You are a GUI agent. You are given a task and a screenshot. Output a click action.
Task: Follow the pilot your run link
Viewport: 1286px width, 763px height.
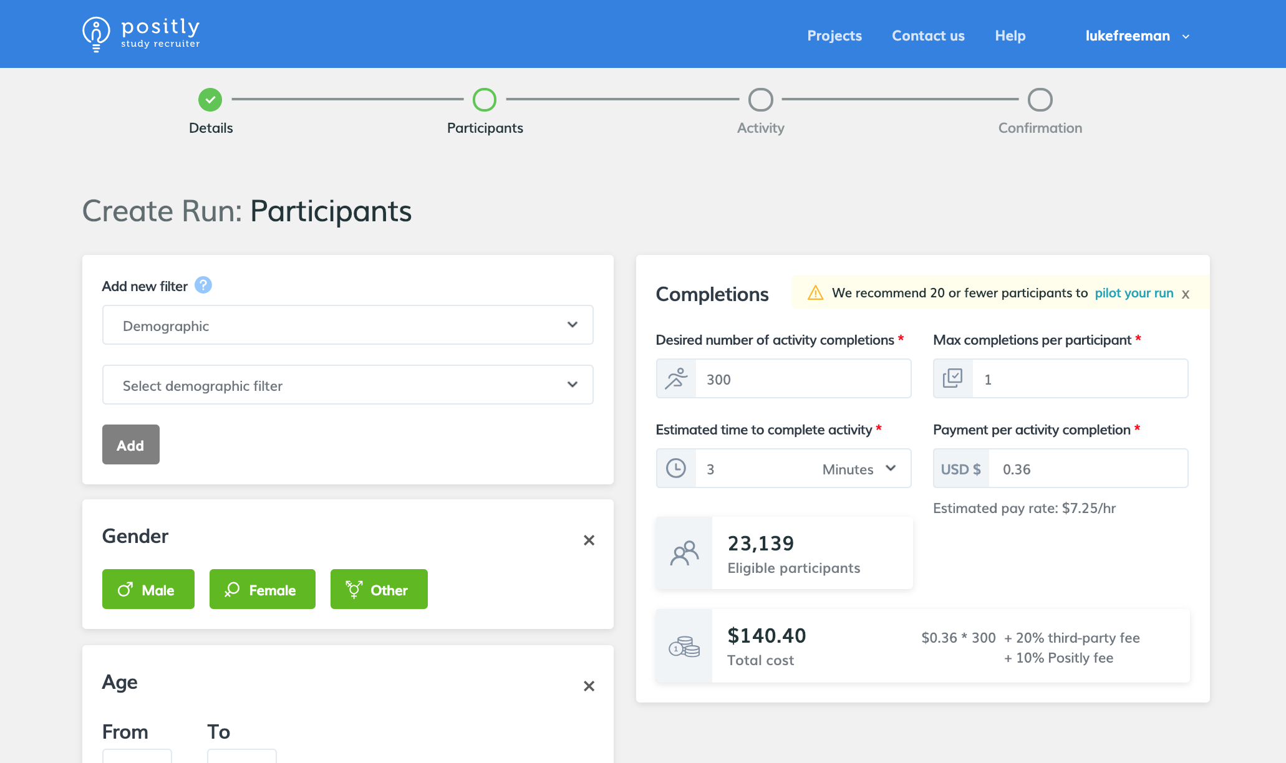1134,293
